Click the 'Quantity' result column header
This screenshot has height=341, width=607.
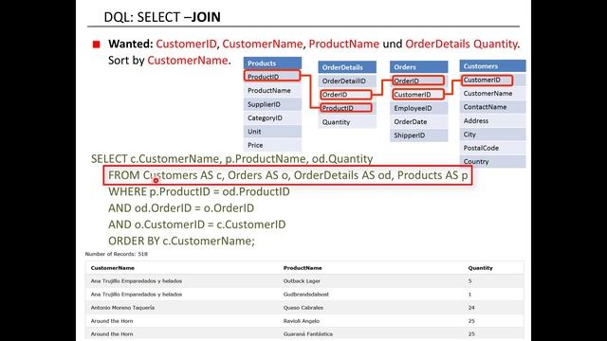480,268
